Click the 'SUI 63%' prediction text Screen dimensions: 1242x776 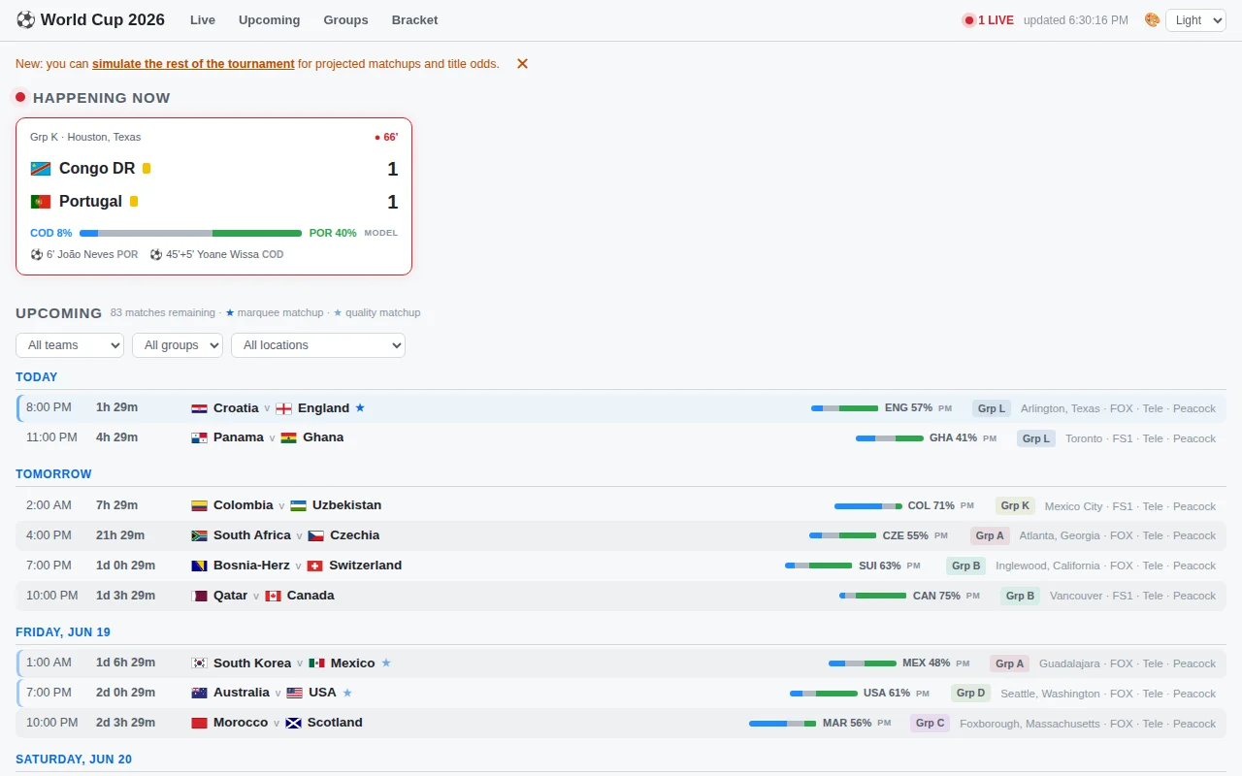tap(880, 566)
